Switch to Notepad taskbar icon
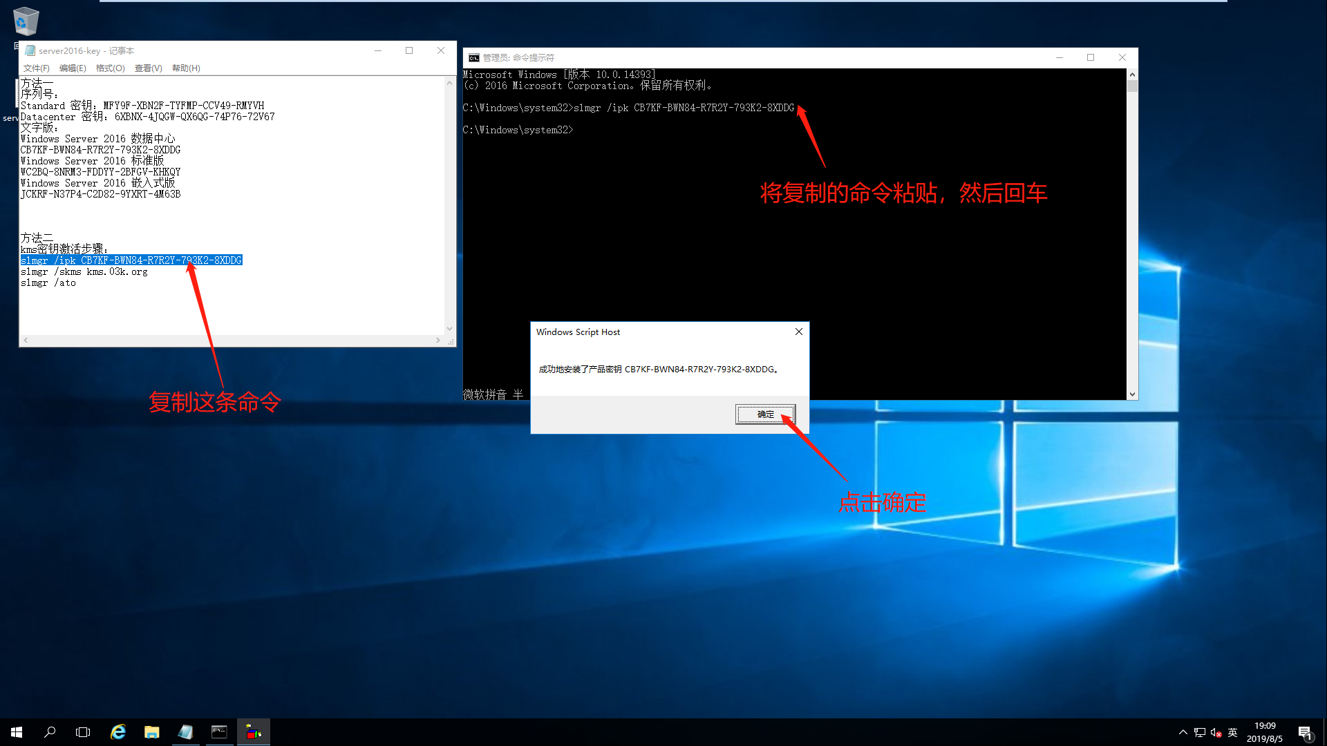 [x=185, y=731]
